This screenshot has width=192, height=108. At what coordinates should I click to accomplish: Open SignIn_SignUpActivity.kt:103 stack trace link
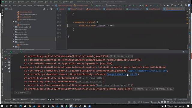147,71
